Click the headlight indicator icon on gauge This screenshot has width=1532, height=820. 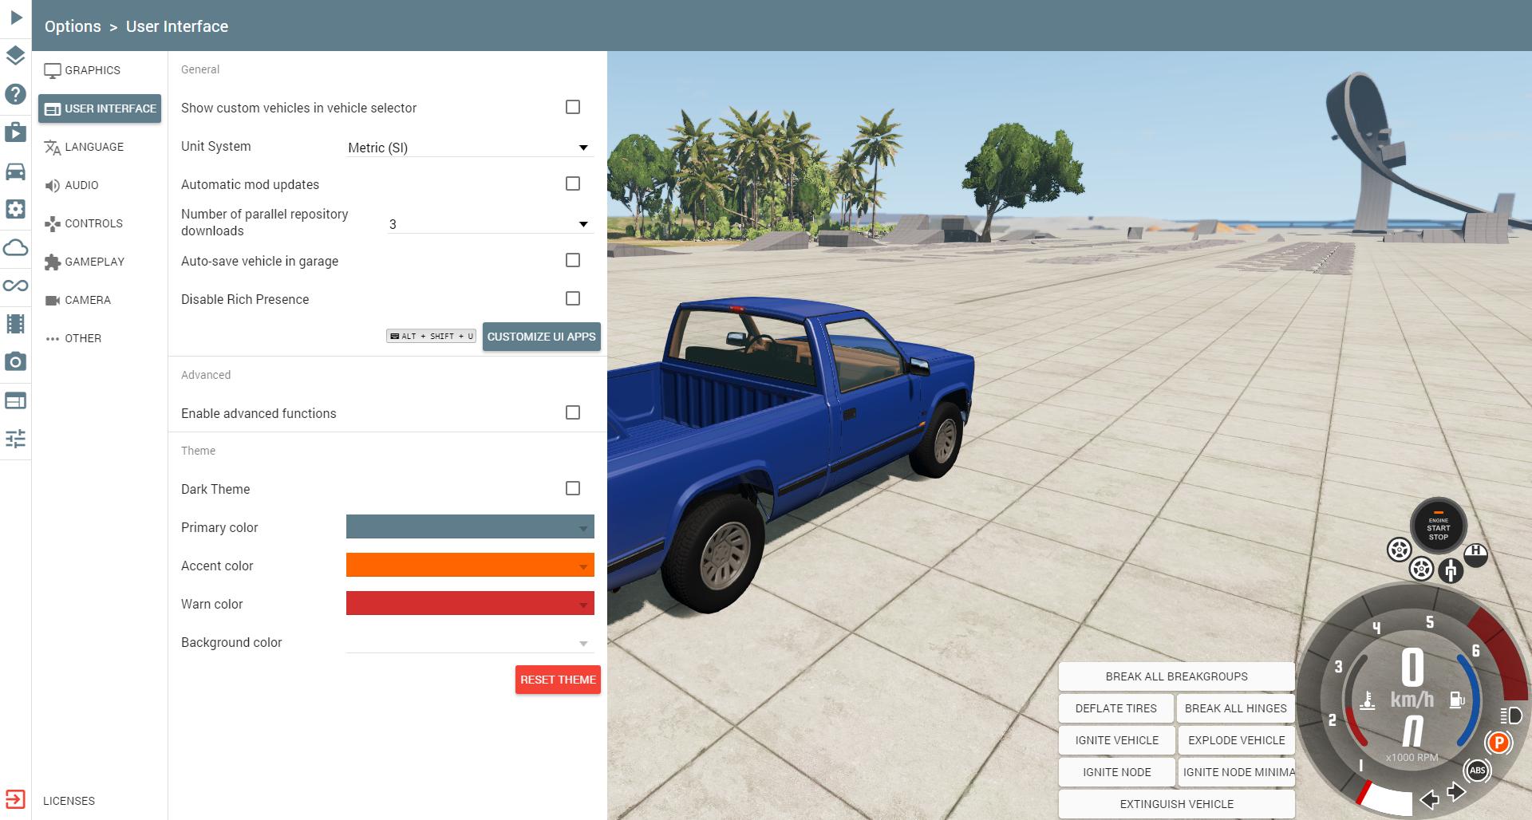(1510, 715)
